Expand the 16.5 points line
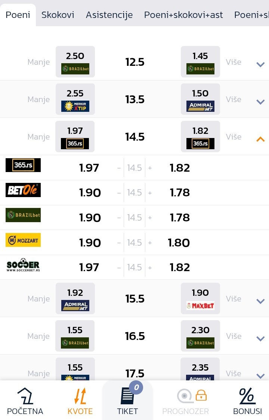The image size is (269, 420). pos(260,338)
